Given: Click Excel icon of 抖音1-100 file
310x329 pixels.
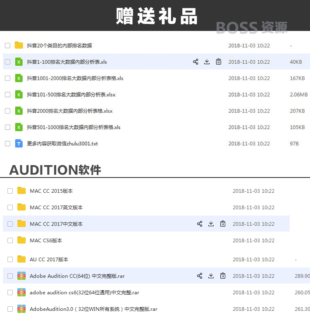Looking at the screenshot, I should (x=19, y=62).
